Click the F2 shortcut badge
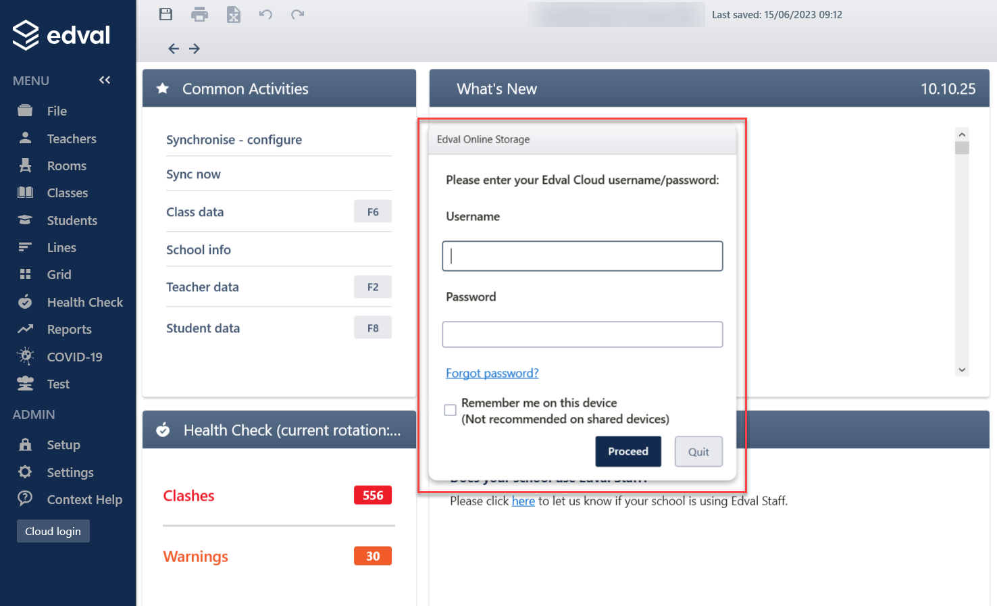 pyautogui.click(x=373, y=286)
